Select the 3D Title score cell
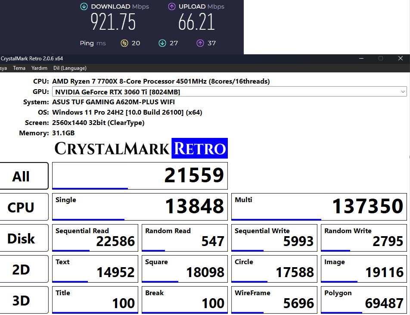The width and height of the screenshot is (410, 315). coord(95,300)
